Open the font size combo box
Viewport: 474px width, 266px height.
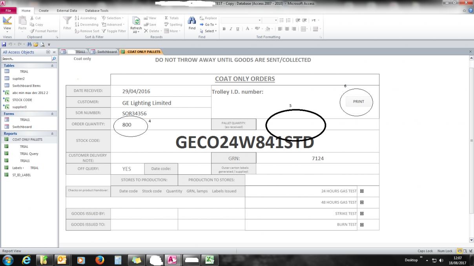pyautogui.click(x=270, y=20)
